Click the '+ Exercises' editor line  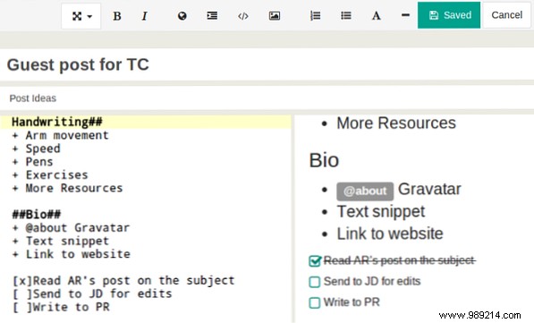pyautogui.click(x=50, y=174)
